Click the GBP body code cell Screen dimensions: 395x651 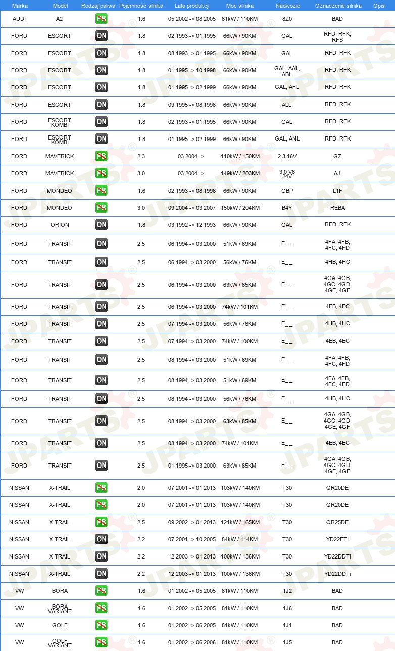tap(287, 190)
